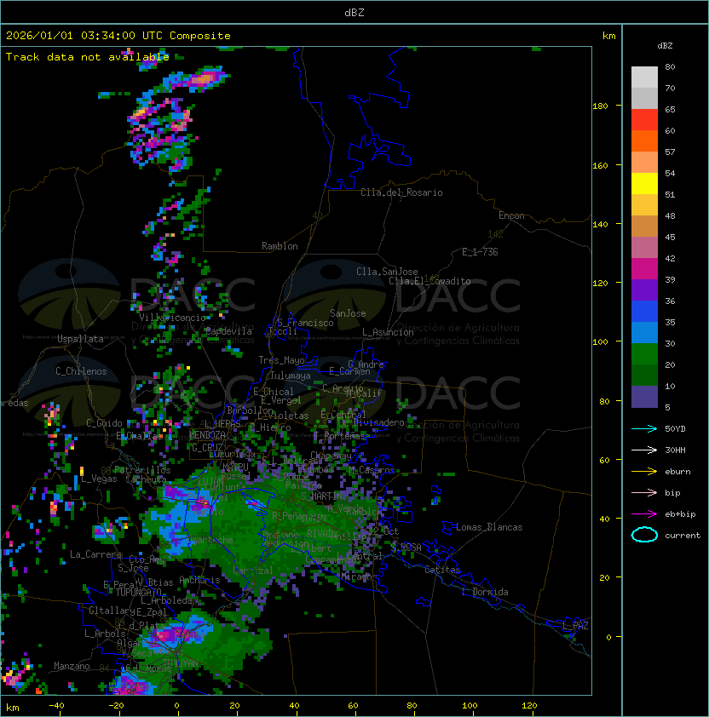Viewport: 709px width, 717px height.
Task: Click the 'Catitas' place label
Action: [x=442, y=570]
